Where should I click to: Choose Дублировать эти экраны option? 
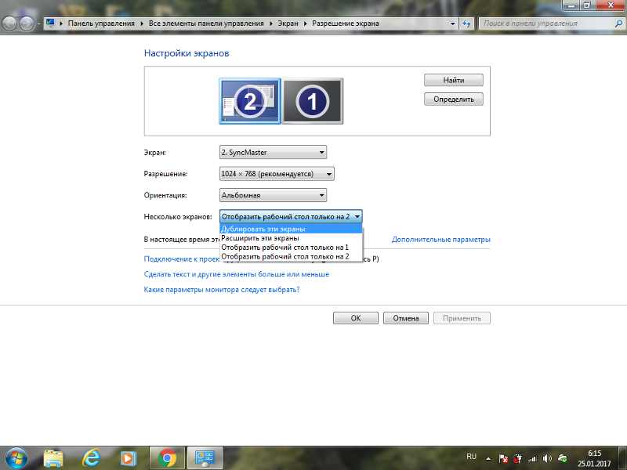(x=291, y=229)
